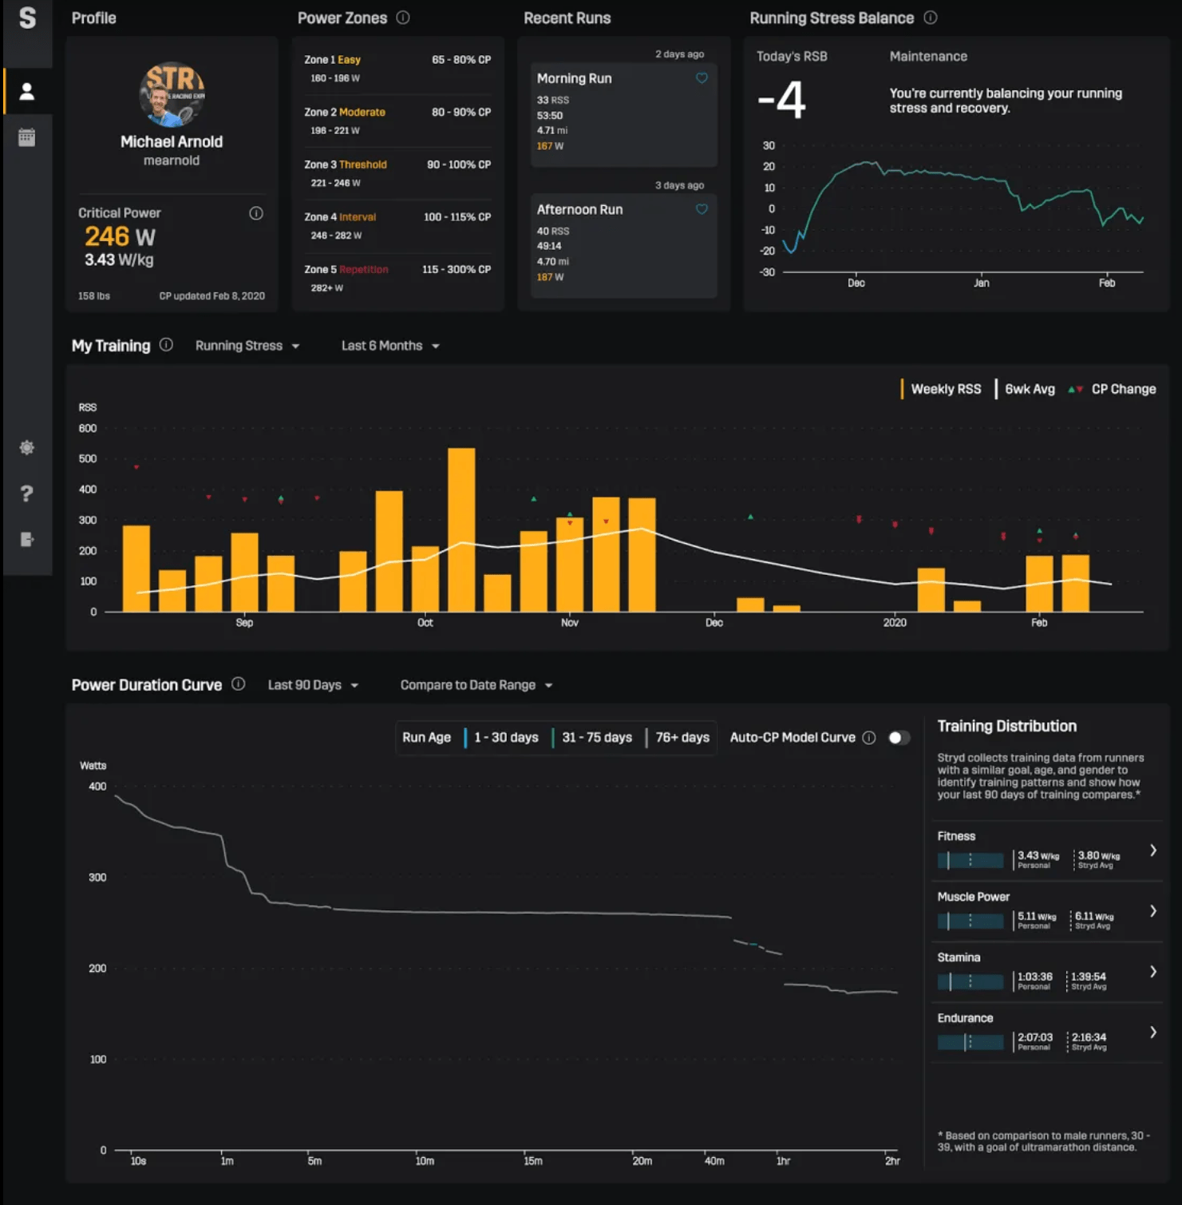Expand the Stamina training distribution details
Viewport: 1182px width, 1205px height.
coord(1152,971)
